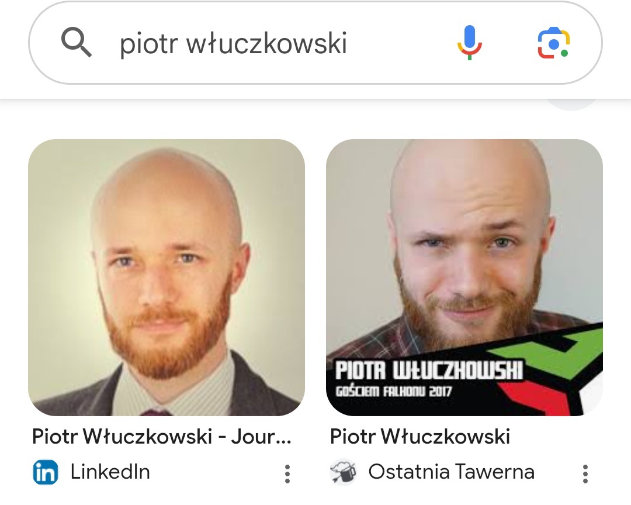631x505 pixels.
Task: Start voice search with the microphone icon
Action: [x=470, y=42]
